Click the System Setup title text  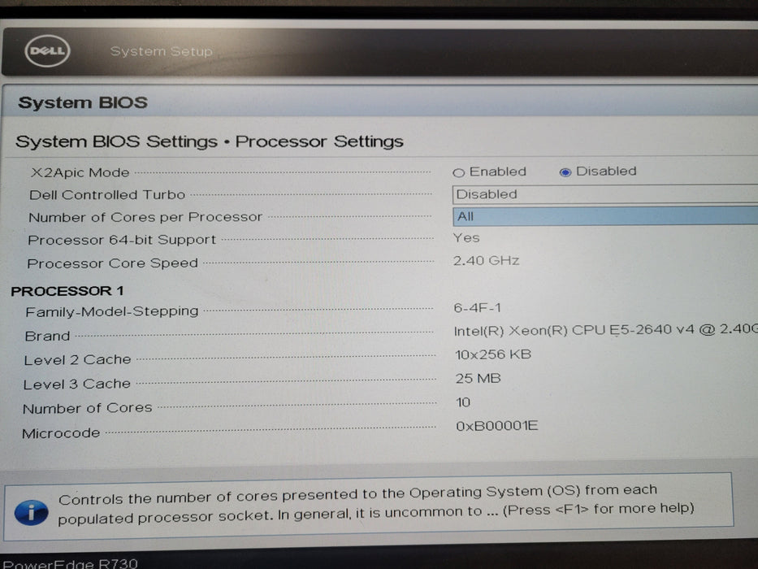[162, 51]
